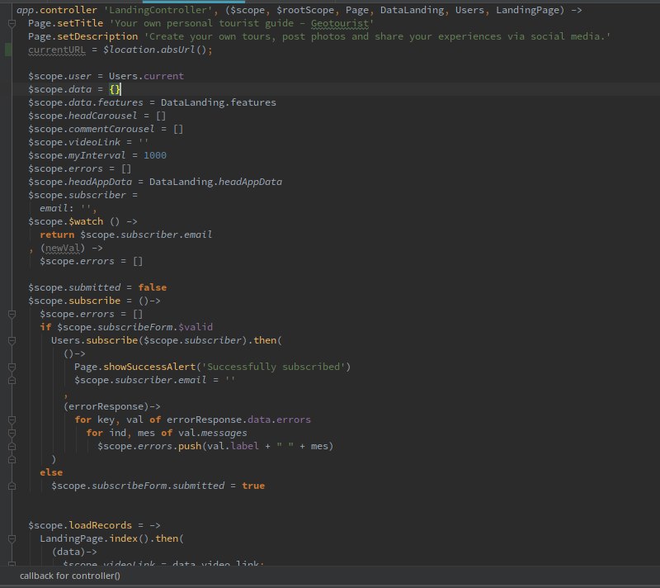The width and height of the screenshot is (660, 588).
Task: Click green change marker beside currentURL line
Action: click(7, 50)
